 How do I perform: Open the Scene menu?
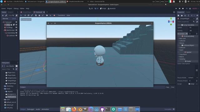3,8
